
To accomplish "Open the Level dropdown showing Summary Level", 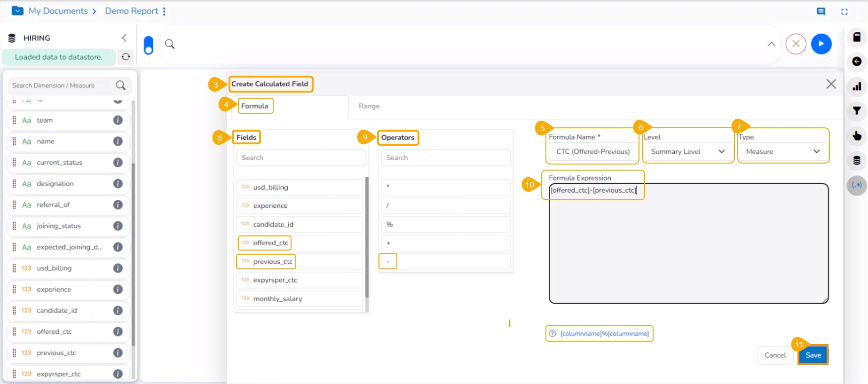I will point(687,152).
